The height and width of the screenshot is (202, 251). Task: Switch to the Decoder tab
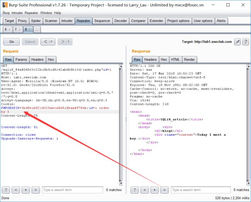pos(120,21)
